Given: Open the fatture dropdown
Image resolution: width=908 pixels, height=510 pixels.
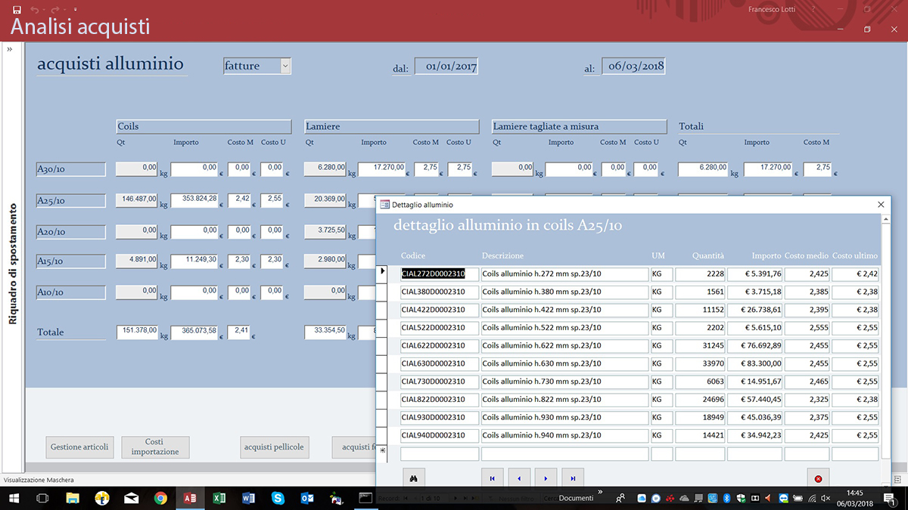Looking at the screenshot, I should 285,66.
